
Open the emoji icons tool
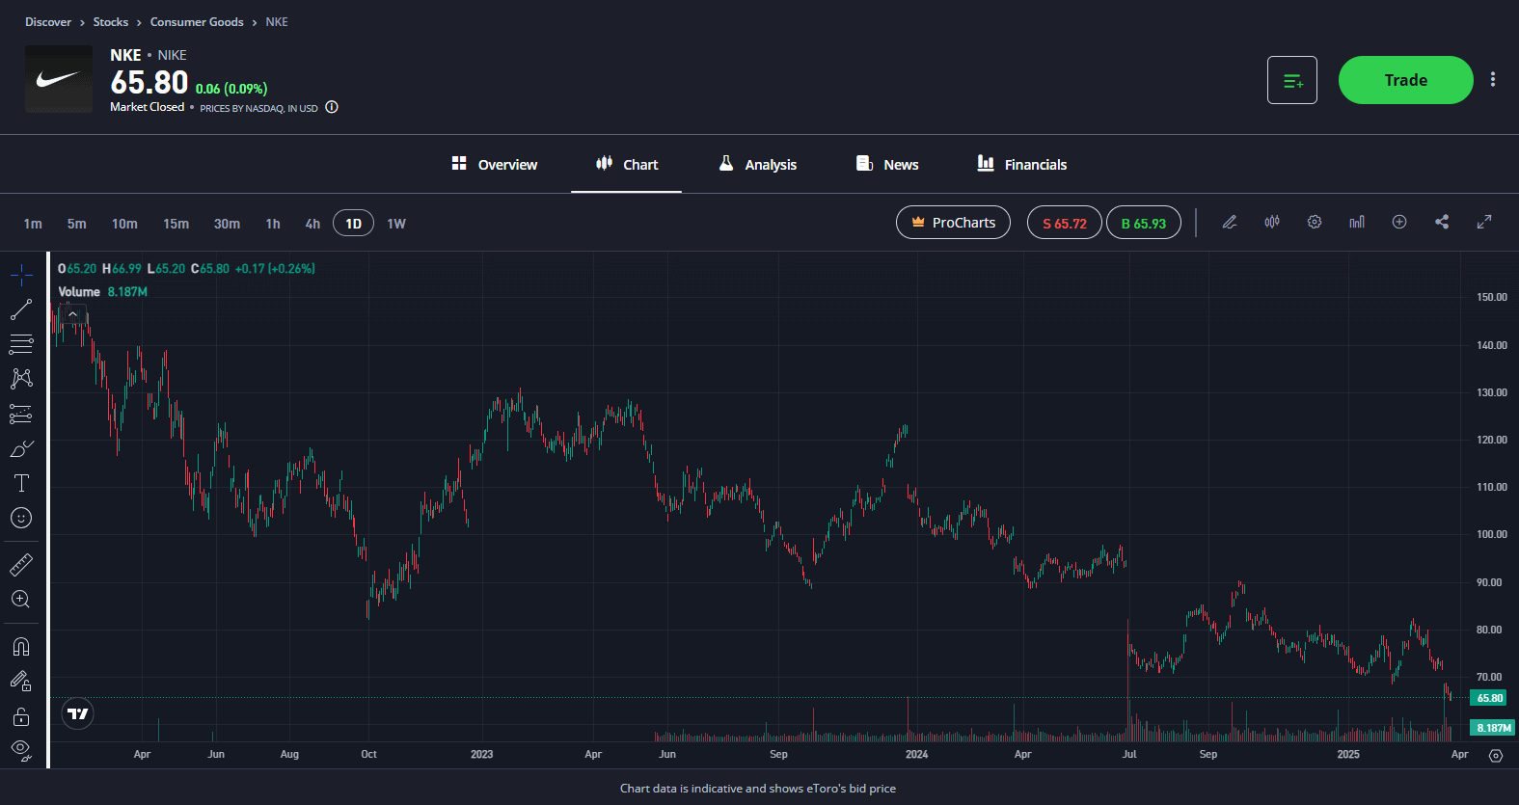pos(21,518)
